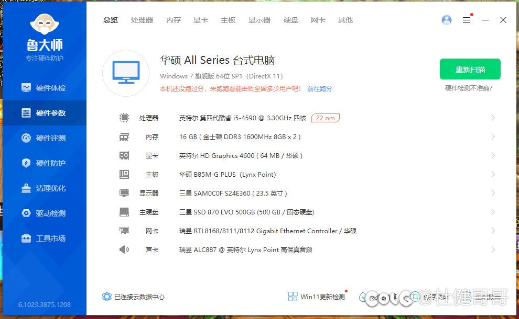Expand the 主板 B85M-G PLUS chevron

(x=493, y=174)
